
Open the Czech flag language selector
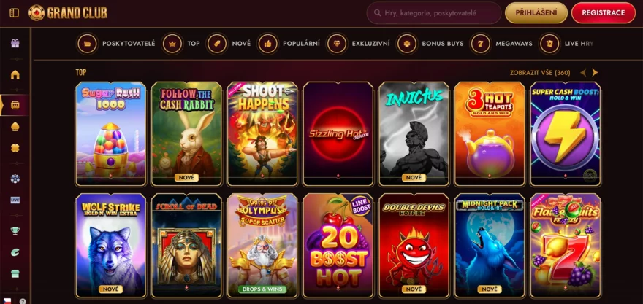point(7,301)
